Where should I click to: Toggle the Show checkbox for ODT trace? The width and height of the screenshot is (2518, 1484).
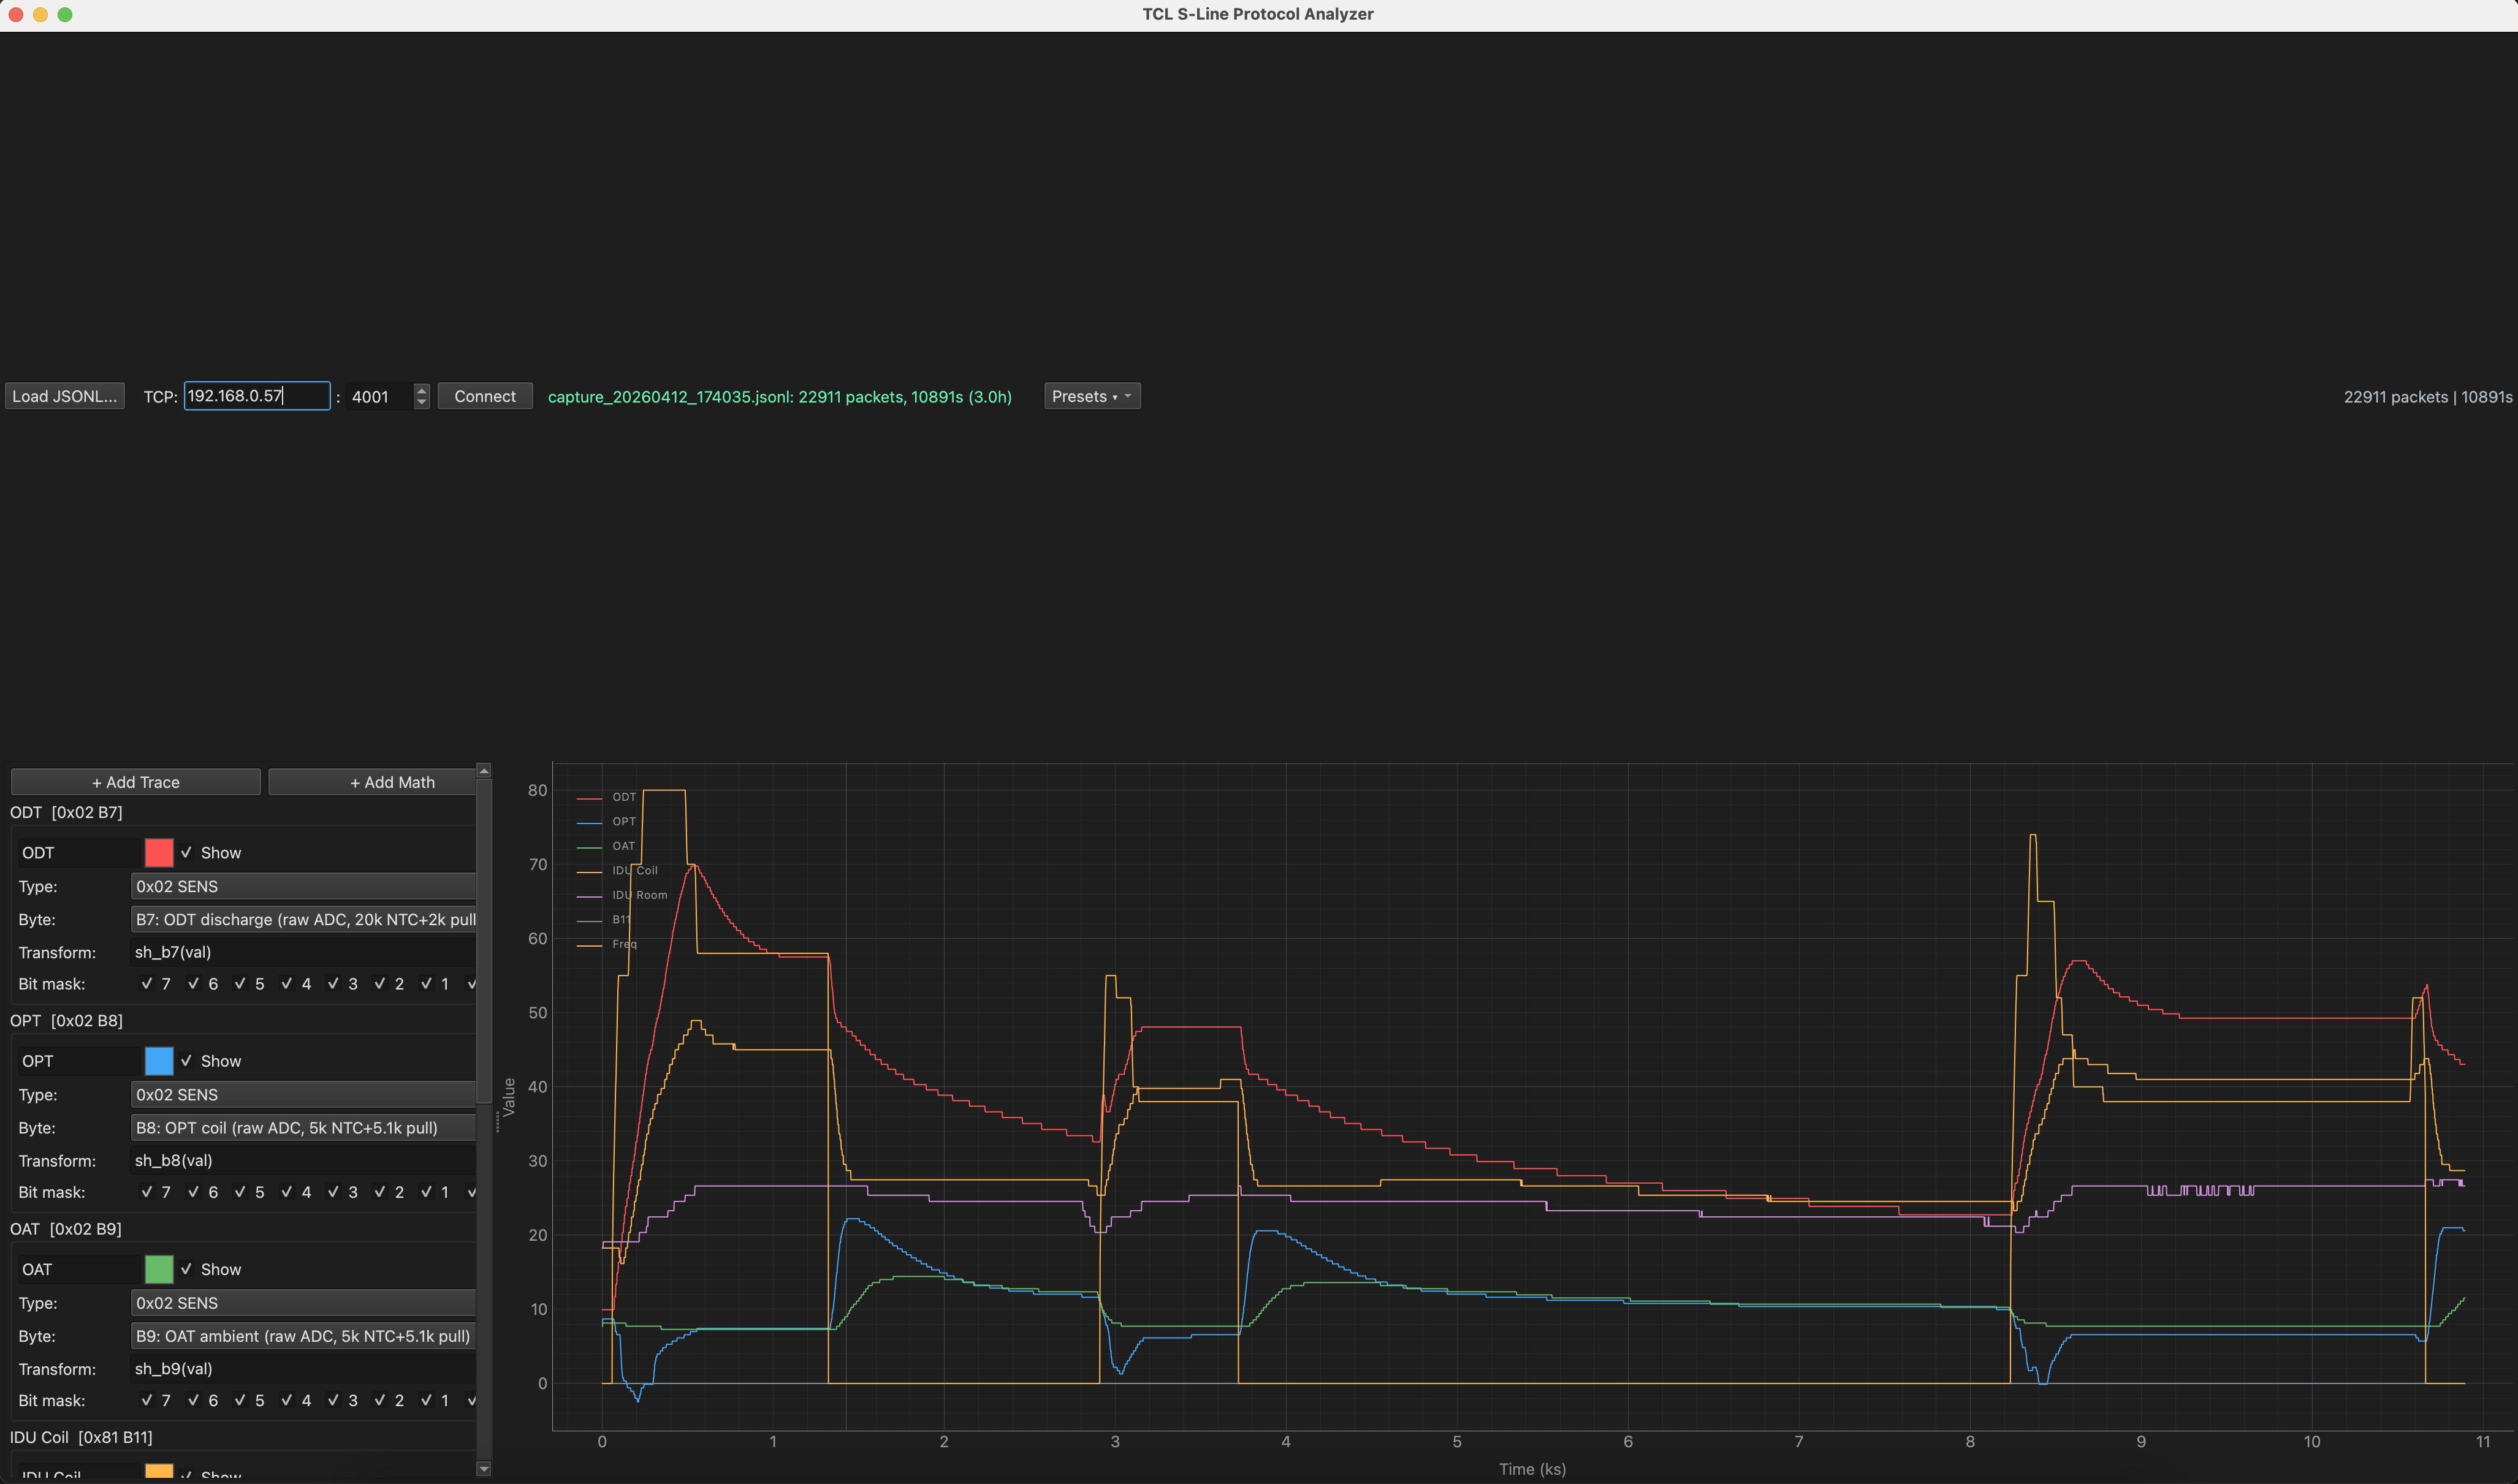pyautogui.click(x=187, y=853)
